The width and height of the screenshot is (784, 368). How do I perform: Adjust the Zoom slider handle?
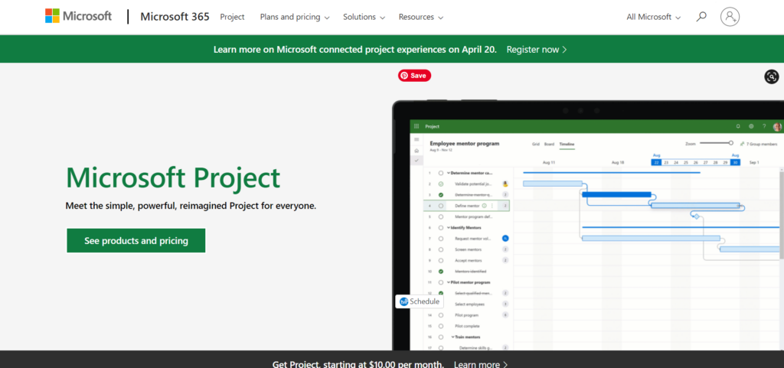point(730,143)
